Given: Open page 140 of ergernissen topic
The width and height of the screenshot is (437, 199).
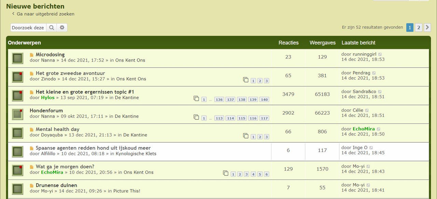Looking at the screenshot, I should (264, 99).
